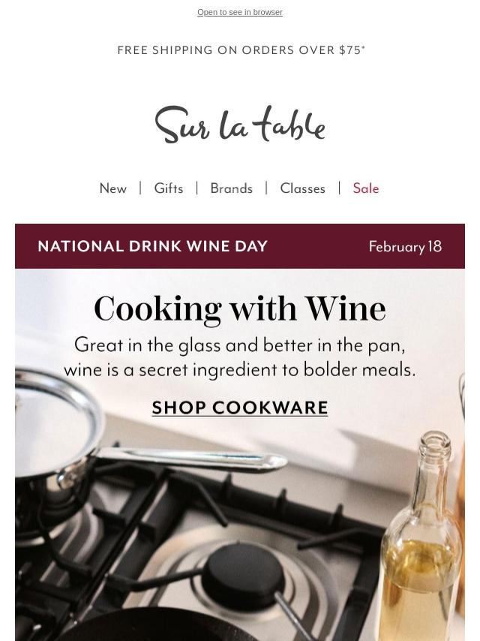The width and height of the screenshot is (480, 641).
Task: Go to the Gifts section
Action: (x=169, y=188)
